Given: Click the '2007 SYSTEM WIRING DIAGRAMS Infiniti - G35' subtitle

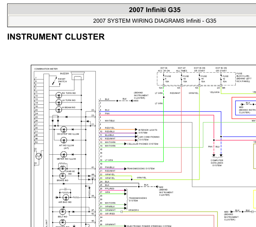Looking at the screenshot, I should 155,21.
